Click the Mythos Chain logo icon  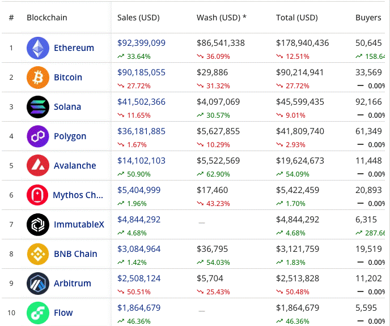click(37, 195)
